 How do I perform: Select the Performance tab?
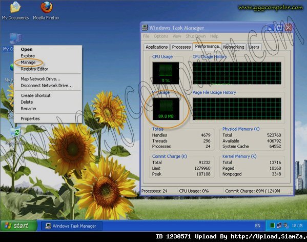coord(207,46)
